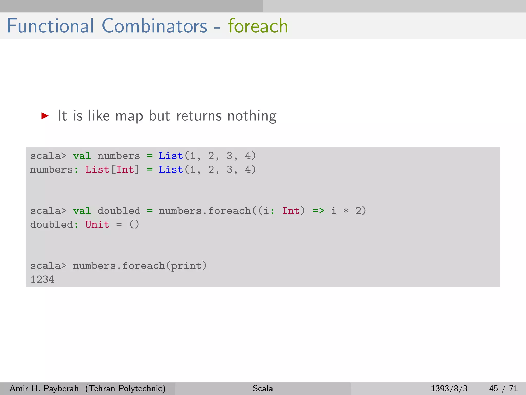Click the code 'numbers.foreach(print)'
This screenshot has height=395, width=526.
pyautogui.click(x=140, y=266)
